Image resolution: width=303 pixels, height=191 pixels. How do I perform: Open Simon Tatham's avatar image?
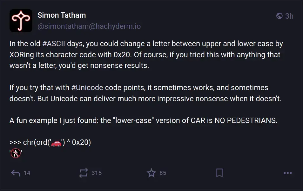tap(21, 21)
